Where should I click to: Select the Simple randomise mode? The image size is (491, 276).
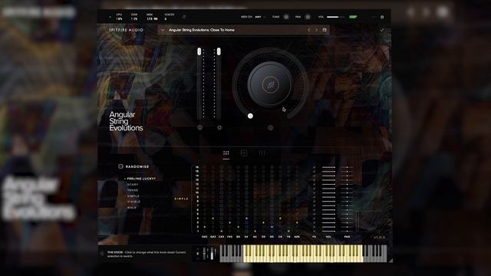coord(133,196)
